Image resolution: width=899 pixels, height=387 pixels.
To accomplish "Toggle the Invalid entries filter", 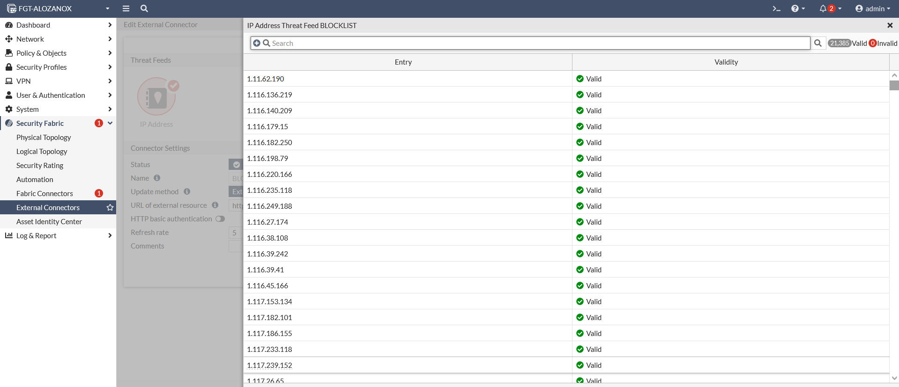I will coord(883,43).
